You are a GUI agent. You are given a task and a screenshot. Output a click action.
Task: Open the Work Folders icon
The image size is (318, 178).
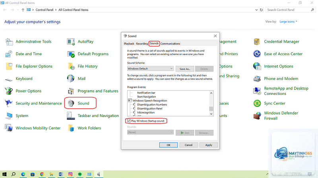(71, 128)
